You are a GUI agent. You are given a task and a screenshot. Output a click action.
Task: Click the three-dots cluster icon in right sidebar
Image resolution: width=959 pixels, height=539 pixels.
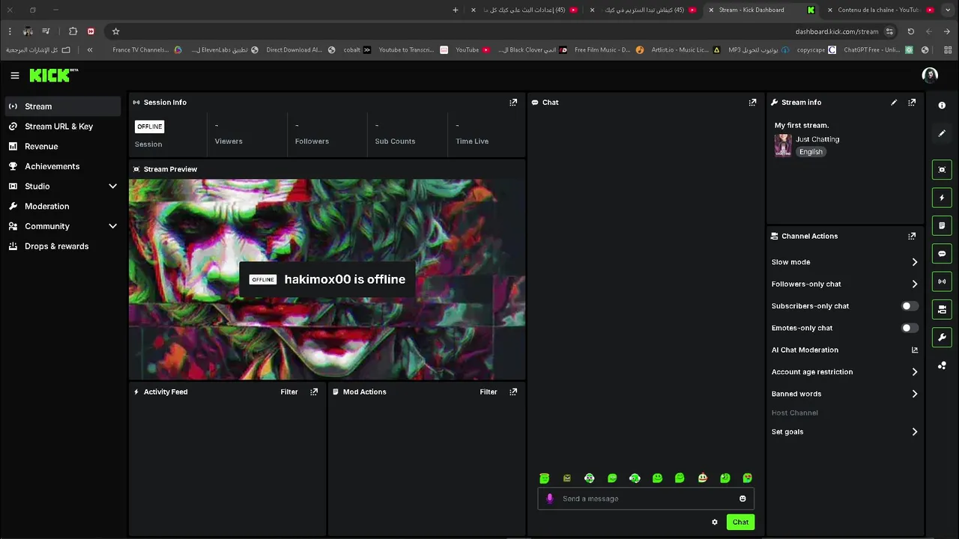click(942, 365)
